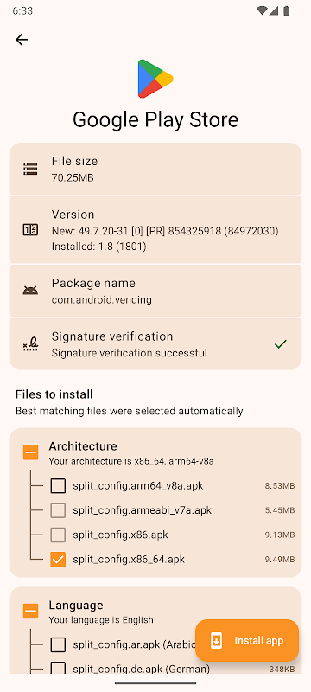Tap the Google Play Store logo
311x692 pixels.
click(155, 79)
